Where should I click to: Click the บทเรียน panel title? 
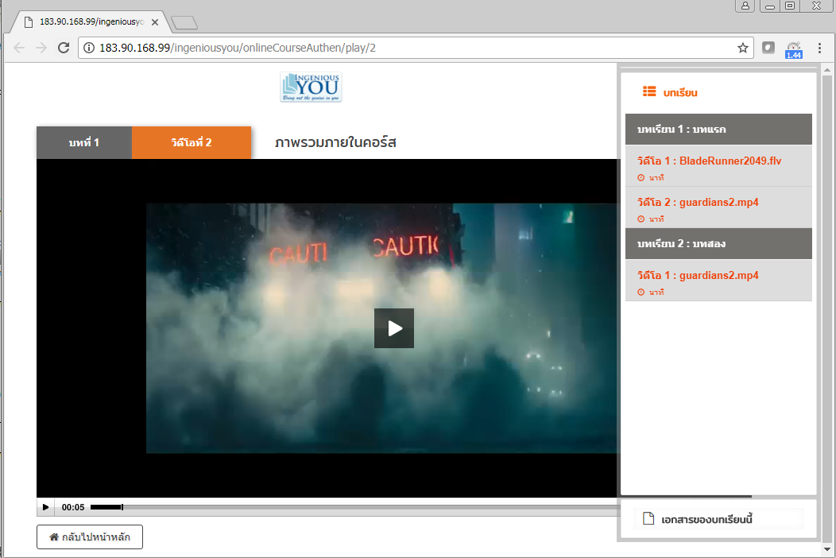tap(680, 93)
